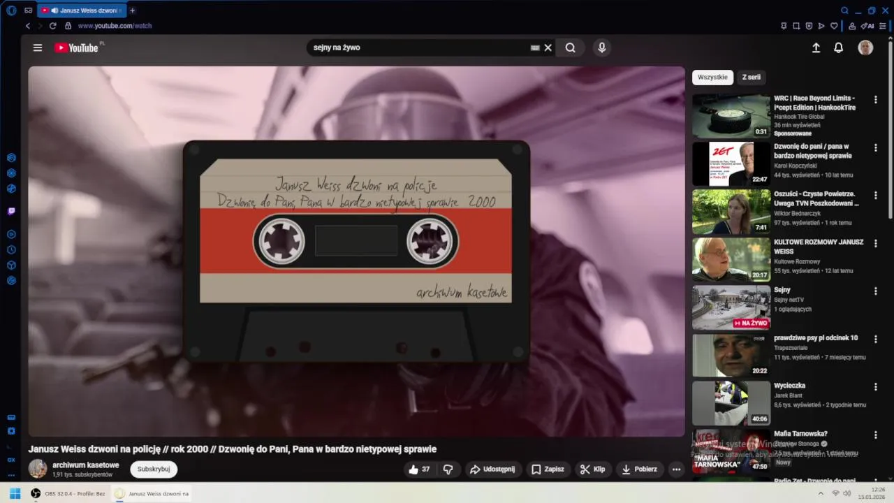Open archiwum kasetowe channel avatar
The width and height of the screenshot is (894, 503).
pos(38,469)
